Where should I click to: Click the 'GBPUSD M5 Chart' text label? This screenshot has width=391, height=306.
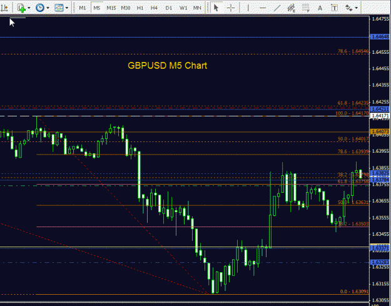[167, 66]
